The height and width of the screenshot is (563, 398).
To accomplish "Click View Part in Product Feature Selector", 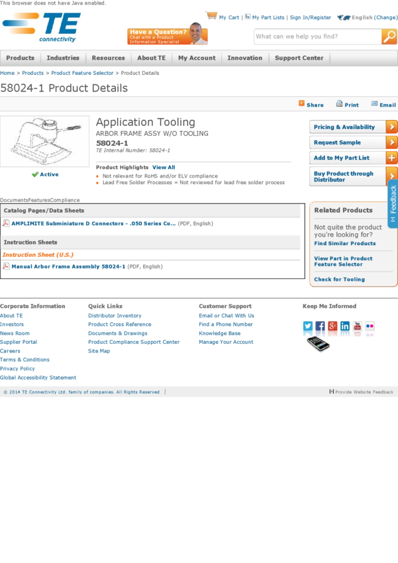I will coord(343,261).
